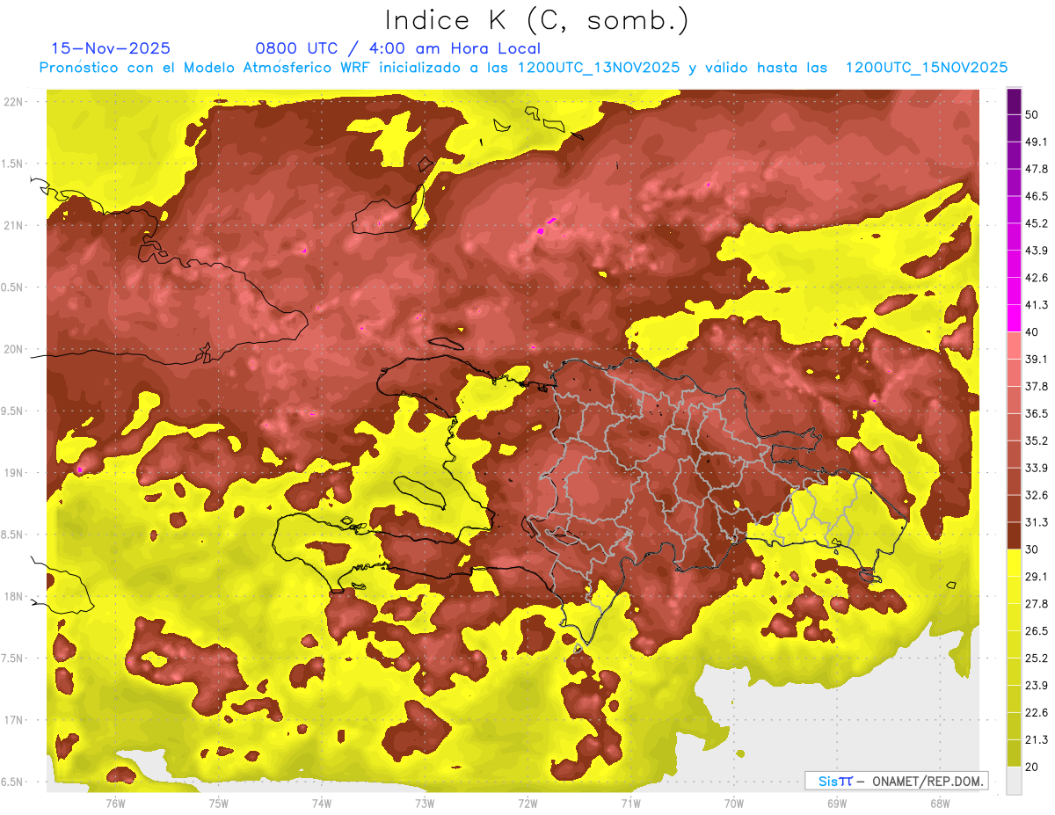
Task: Click the 72W longitude axis label
Action: point(527,803)
